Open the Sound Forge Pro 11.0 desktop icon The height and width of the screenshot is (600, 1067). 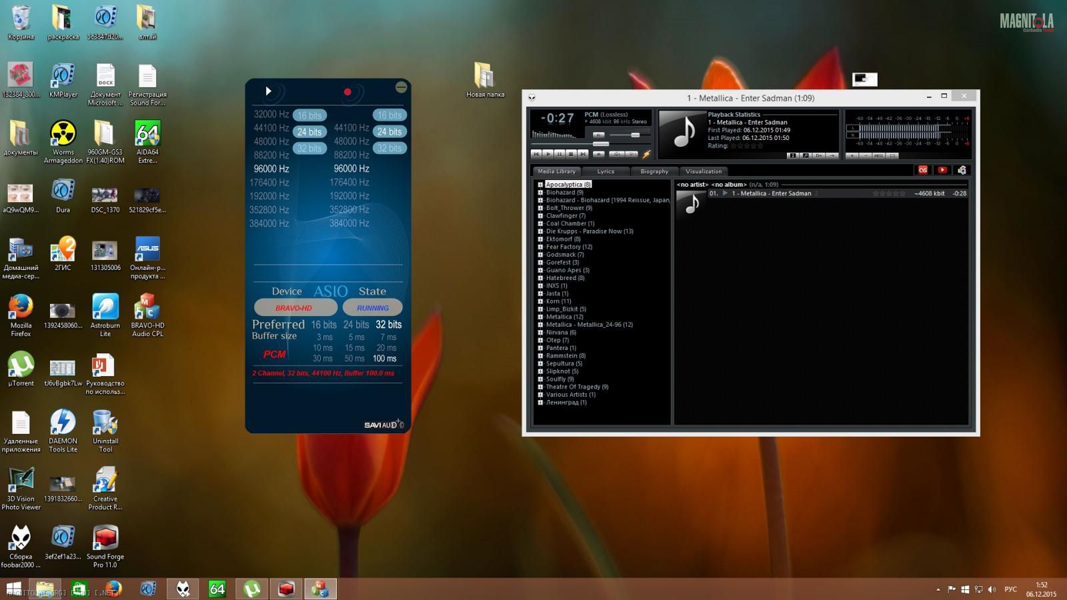tap(105, 547)
